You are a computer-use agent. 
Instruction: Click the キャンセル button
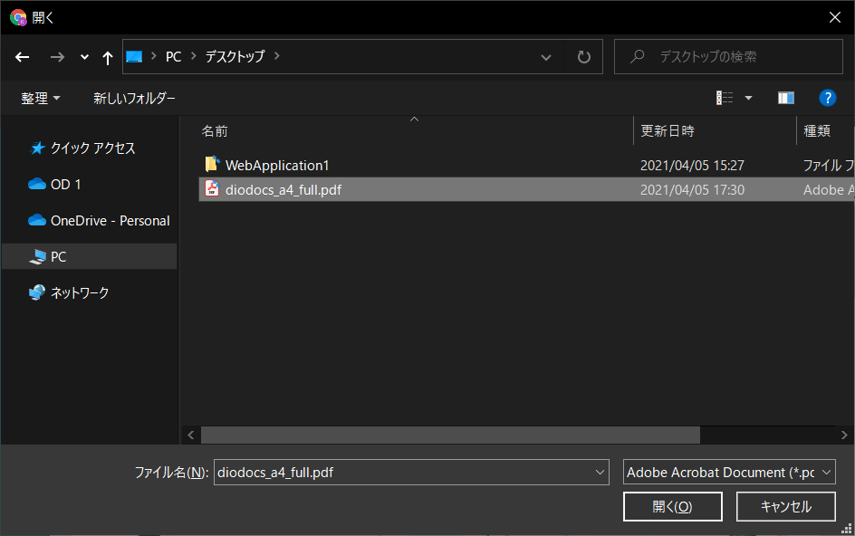point(786,506)
